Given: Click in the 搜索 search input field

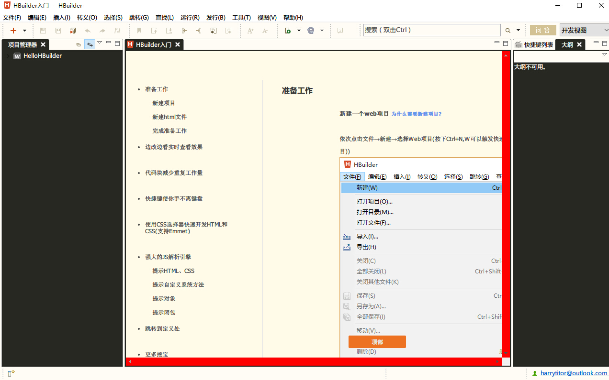Looking at the screenshot, I should pyautogui.click(x=431, y=30).
